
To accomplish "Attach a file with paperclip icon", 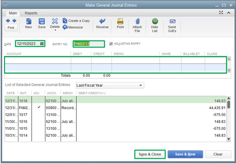I will coord(137,21).
